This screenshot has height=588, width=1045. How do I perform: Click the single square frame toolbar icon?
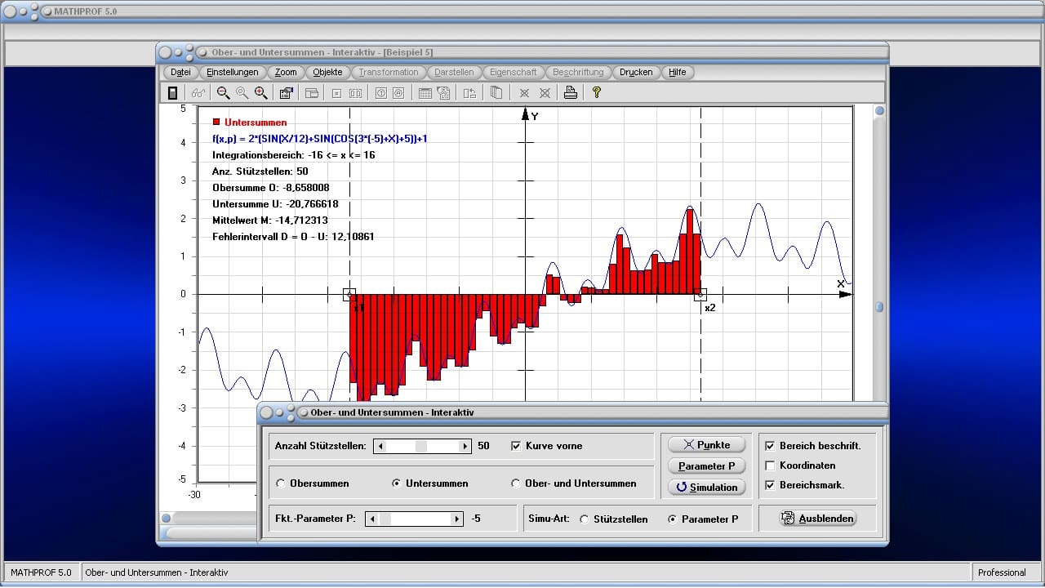336,93
